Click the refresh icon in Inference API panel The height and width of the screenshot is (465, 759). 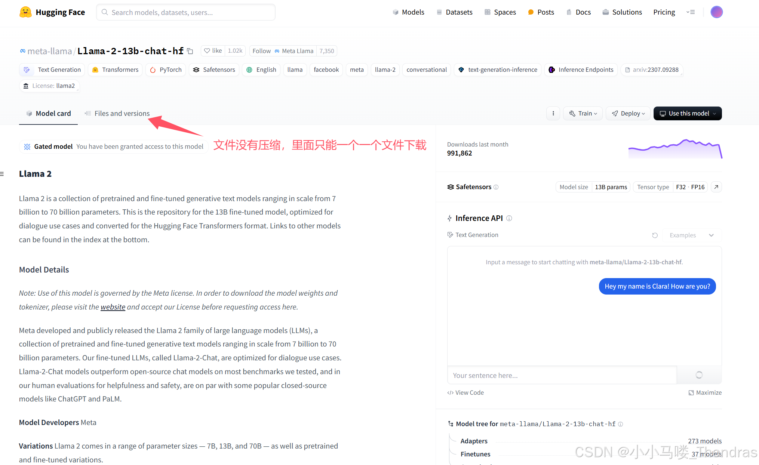(654, 235)
